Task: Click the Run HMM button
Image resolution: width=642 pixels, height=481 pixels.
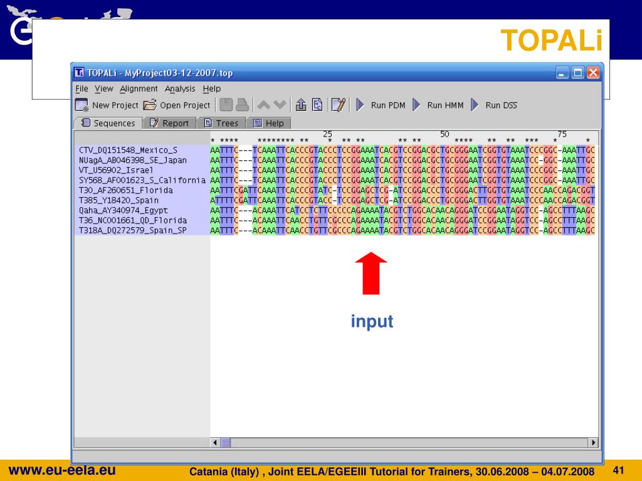Action: click(x=438, y=105)
